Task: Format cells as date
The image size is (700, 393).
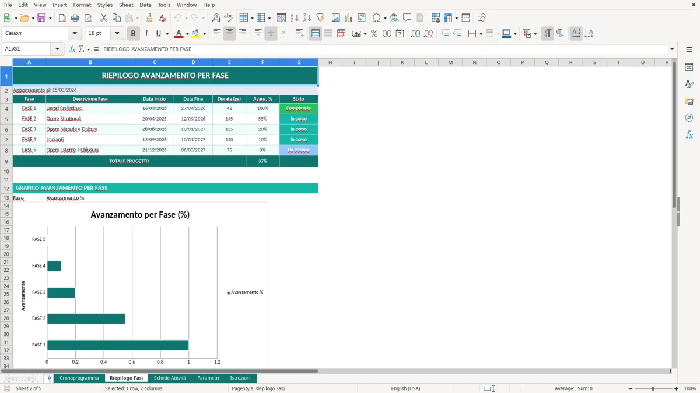Action: click(400, 34)
